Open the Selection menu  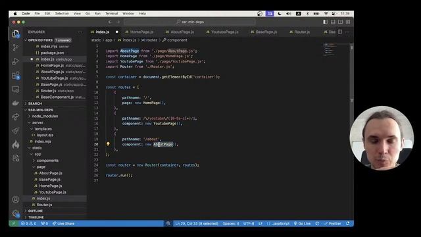62,13
